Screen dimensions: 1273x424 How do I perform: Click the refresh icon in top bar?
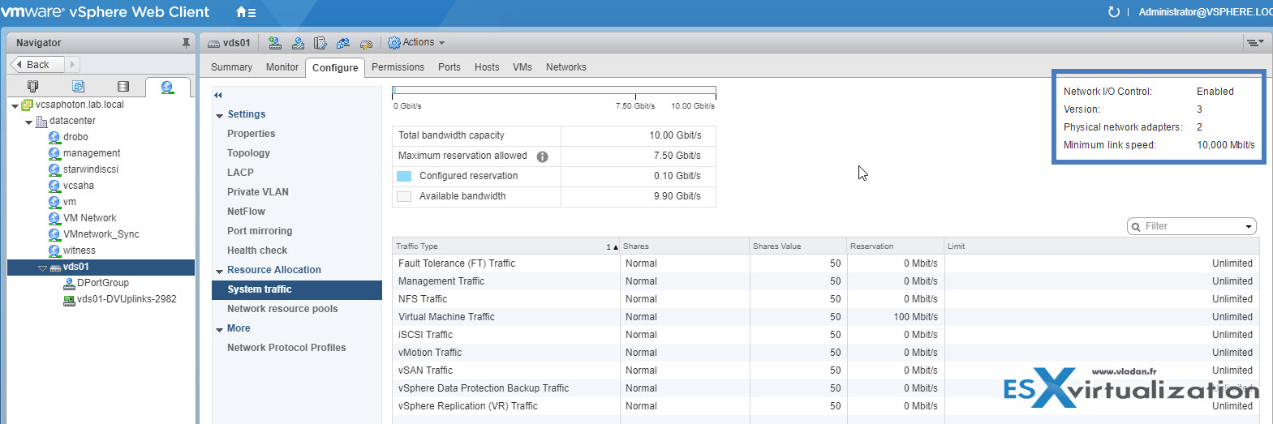pyautogui.click(x=1114, y=12)
